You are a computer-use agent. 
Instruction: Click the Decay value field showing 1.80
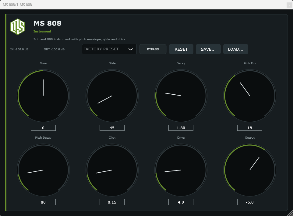pyautogui.click(x=181, y=128)
